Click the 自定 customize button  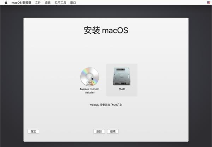point(33,131)
